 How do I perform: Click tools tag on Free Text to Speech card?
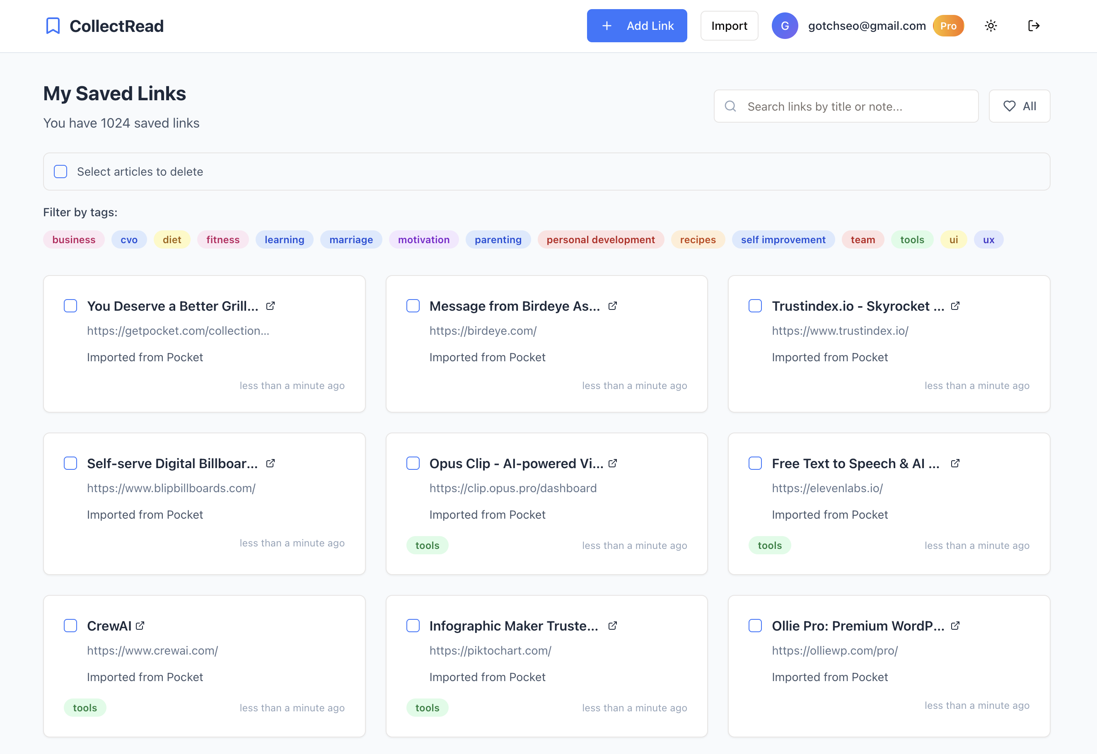pyautogui.click(x=770, y=546)
